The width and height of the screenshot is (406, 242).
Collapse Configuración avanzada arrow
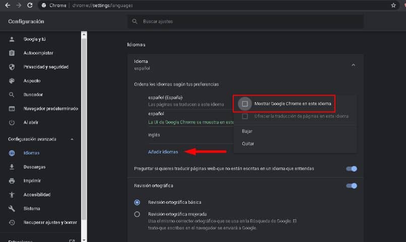click(72, 139)
